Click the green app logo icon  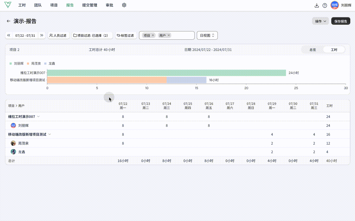point(8,5)
